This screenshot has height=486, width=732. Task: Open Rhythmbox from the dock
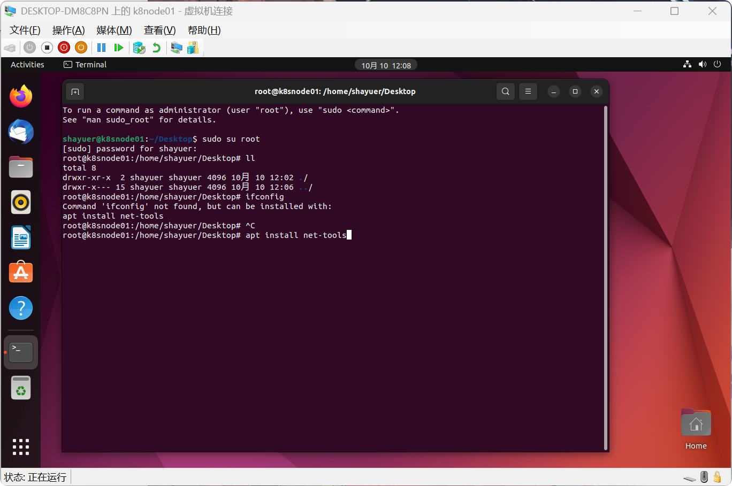21,202
